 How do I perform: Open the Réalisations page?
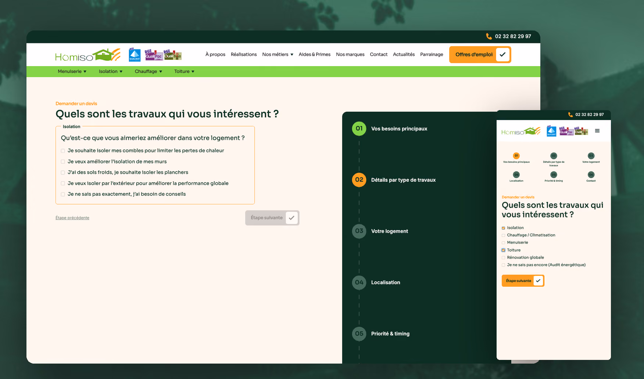(244, 54)
